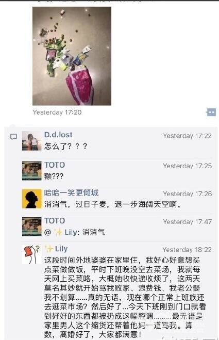The height and width of the screenshot is (340, 219).
Task: Tap the comment/like action button beside timestamp
Action: [x=211, y=112]
